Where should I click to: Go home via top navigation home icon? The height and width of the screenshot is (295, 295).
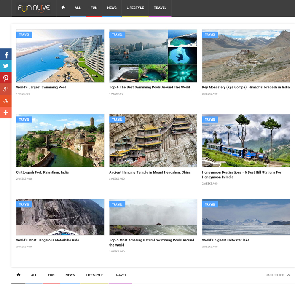(x=63, y=8)
